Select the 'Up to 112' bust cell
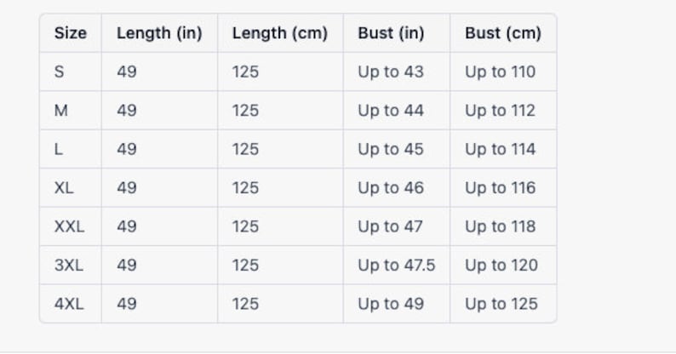This screenshot has height=354, width=676. click(x=500, y=111)
